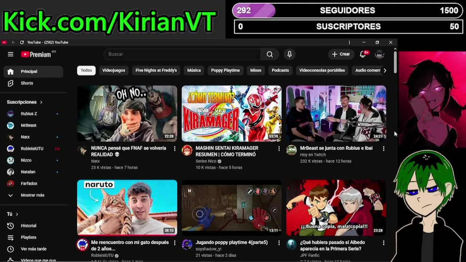Click the search magnifier button
This screenshot has height=262, width=466.
[270, 54]
